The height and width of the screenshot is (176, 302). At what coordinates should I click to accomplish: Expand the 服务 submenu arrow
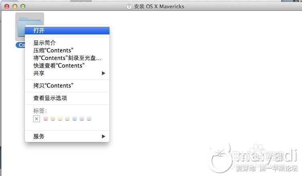pyautogui.click(x=103, y=136)
